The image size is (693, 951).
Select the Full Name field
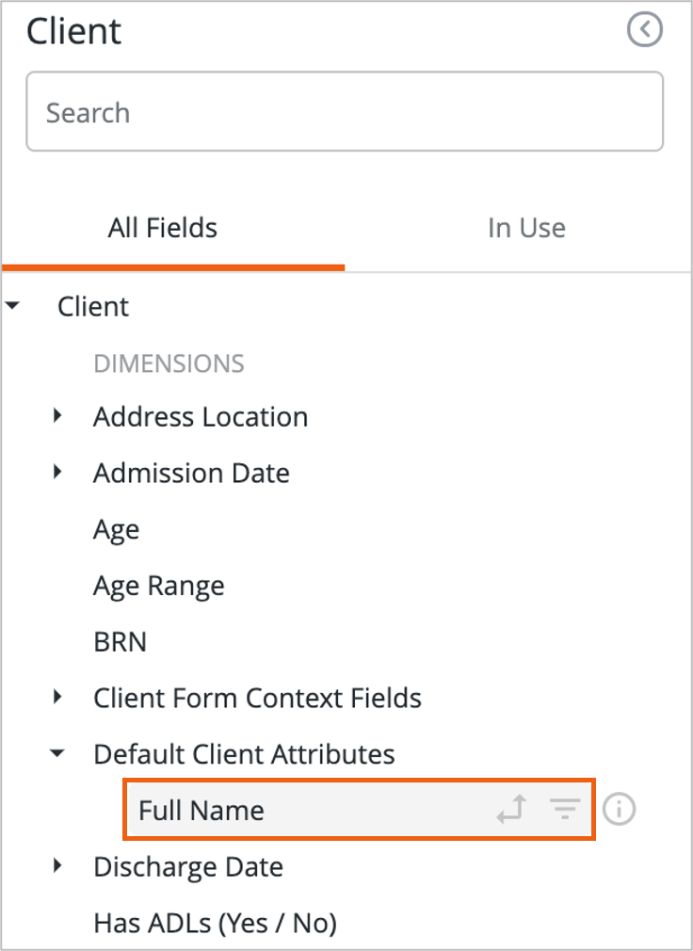(x=201, y=810)
